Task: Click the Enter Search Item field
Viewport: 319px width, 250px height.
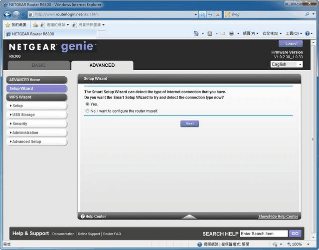Action: pos(264,234)
